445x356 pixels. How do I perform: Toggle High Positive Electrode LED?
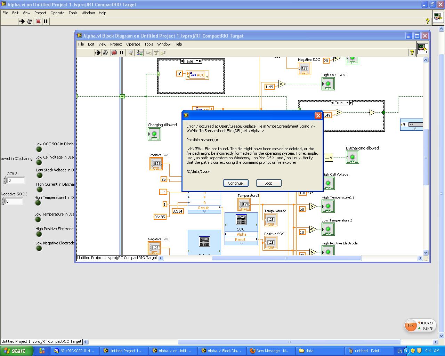39,234
